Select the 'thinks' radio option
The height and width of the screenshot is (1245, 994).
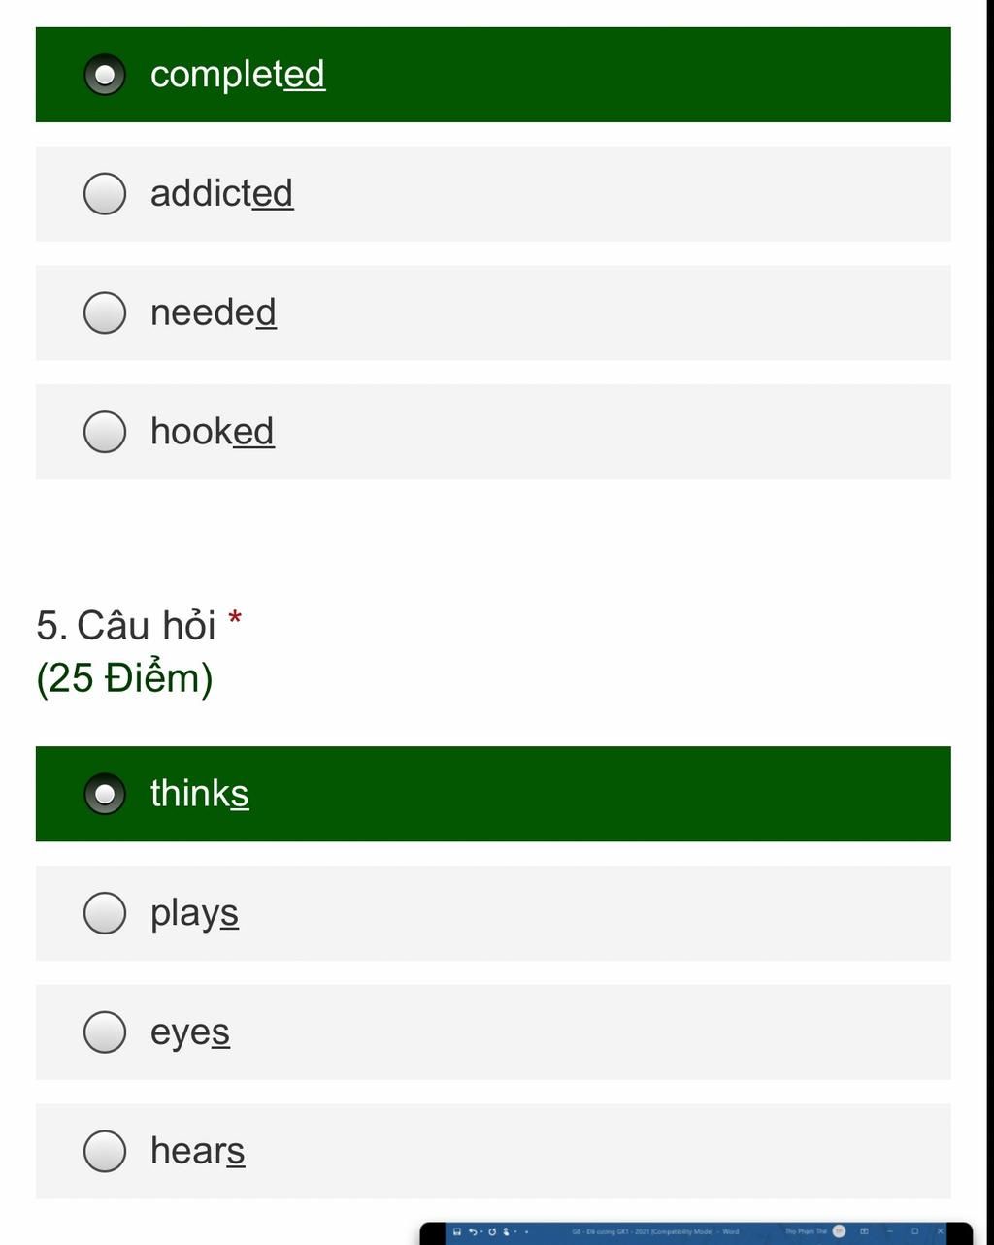coord(493,794)
